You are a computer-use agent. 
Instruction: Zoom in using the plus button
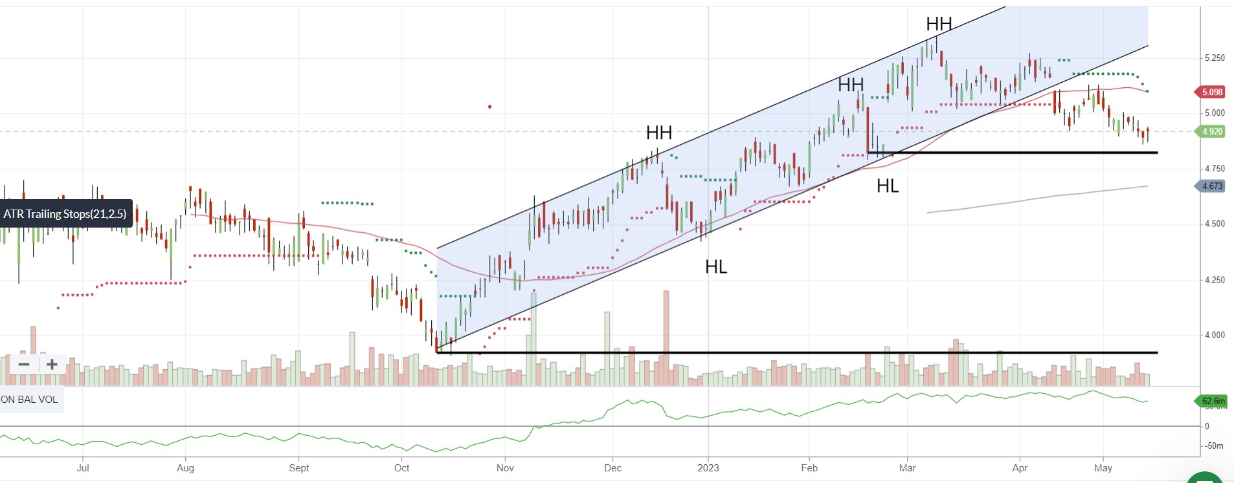[52, 365]
